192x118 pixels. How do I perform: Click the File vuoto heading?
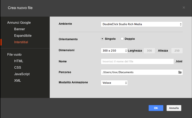[x=14, y=54]
